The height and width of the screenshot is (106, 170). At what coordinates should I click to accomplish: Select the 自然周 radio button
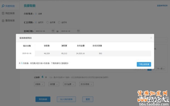(x=48, y=22)
